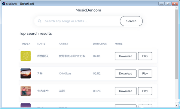The width and height of the screenshot is (180, 109).
Task: Select song title 7 %
Action: (40, 73)
